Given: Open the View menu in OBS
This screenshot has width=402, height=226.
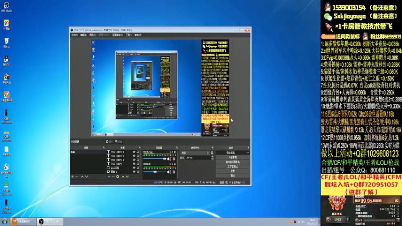Looking at the screenshot, I should tap(93, 35).
